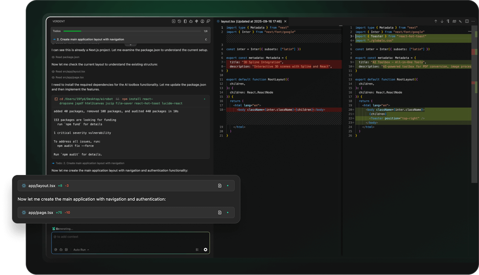Image resolution: width=479 pixels, height=275 pixels.
Task: Open the session history clock icon
Action: [x=179, y=21]
